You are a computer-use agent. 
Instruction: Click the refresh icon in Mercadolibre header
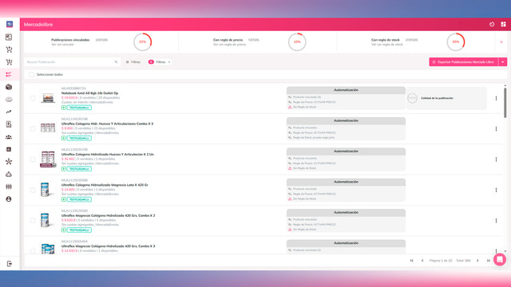click(x=492, y=25)
